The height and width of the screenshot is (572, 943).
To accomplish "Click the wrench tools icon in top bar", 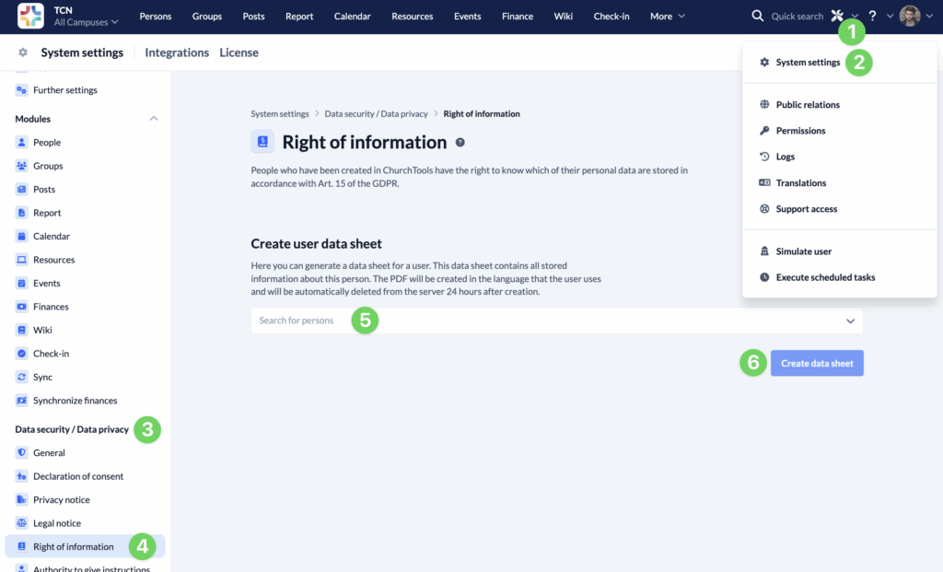I will coord(836,14).
